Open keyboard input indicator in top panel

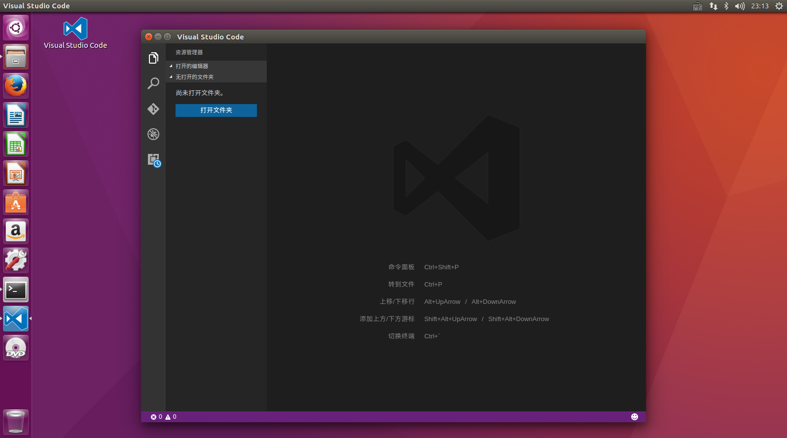pyautogui.click(x=698, y=6)
